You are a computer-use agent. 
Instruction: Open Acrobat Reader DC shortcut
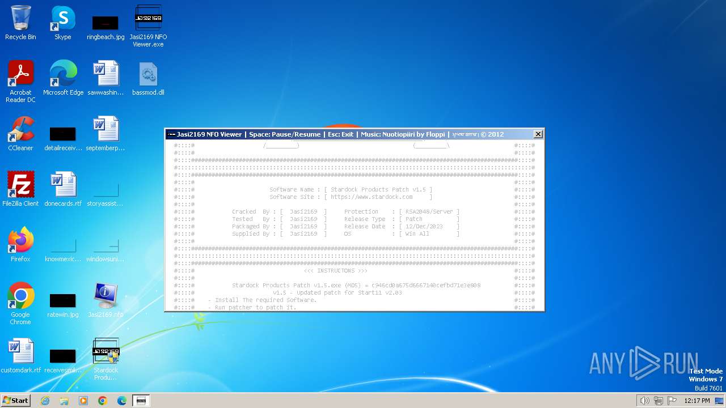[20, 82]
